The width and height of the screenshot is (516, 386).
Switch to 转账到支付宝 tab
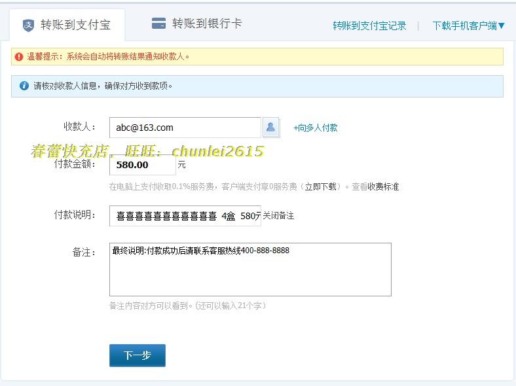pyautogui.click(x=67, y=25)
